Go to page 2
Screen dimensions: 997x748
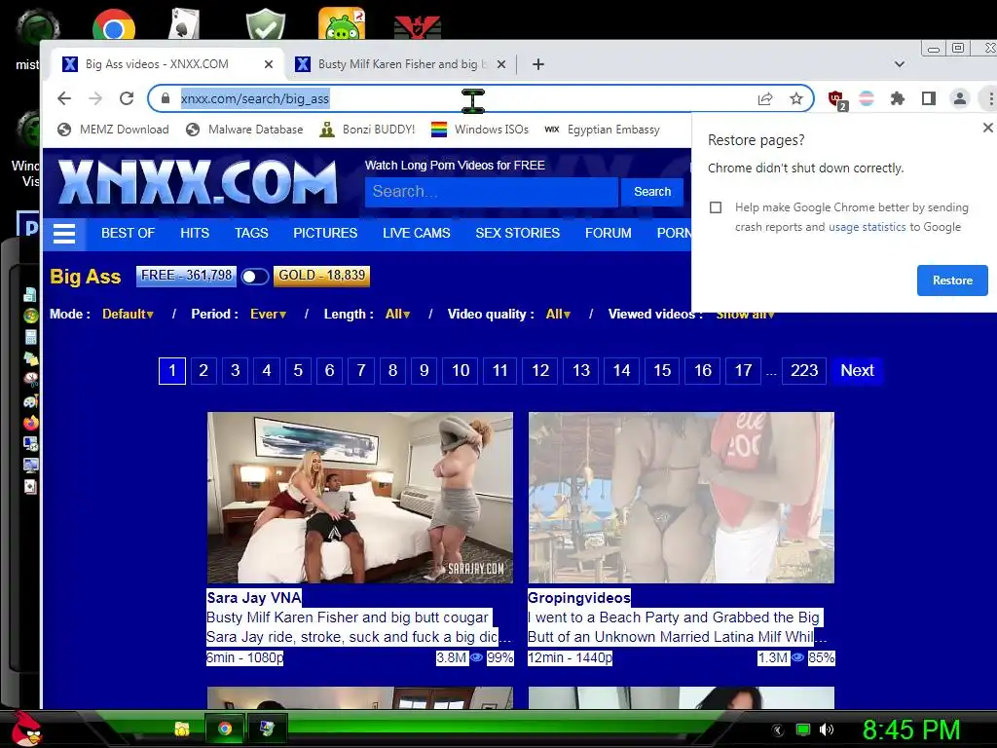[x=203, y=371]
